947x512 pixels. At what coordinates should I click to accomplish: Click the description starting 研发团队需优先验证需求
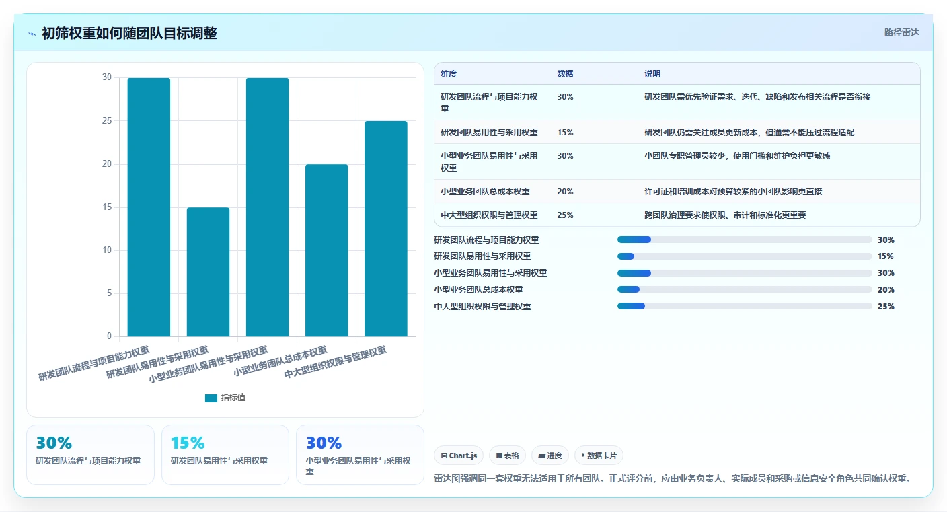[757, 97]
